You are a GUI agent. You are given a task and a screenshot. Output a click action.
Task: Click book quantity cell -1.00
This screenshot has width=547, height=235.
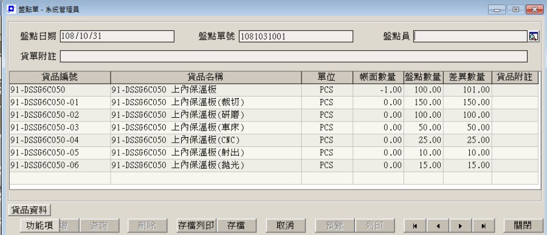(378, 90)
